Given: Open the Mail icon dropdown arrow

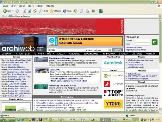Looking at the screenshot, I should click(84, 11).
